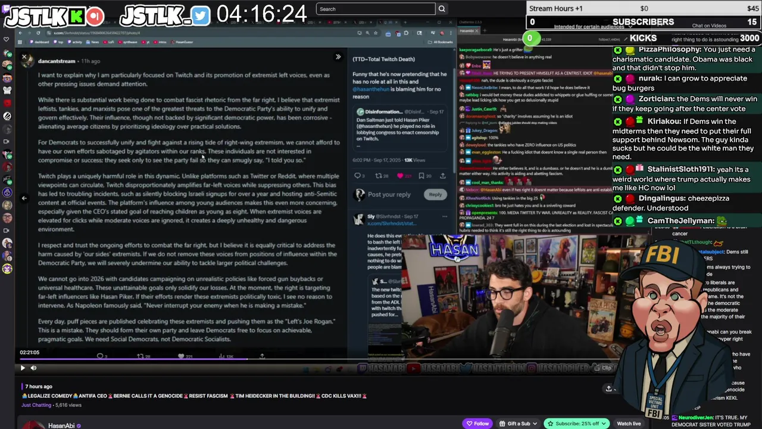Viewport: 762px width, 429px height.
Task: Collapse the X sidebar with double chevron
Action: pyautogui.click(x=338, y=57)
